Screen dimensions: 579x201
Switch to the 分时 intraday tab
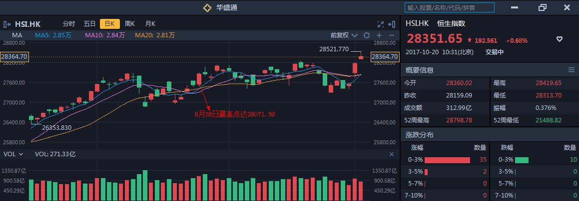pos(68,23)
